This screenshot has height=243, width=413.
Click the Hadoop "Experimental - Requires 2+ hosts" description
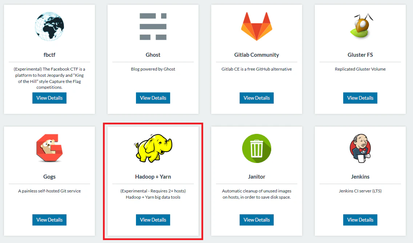[153, 194]
